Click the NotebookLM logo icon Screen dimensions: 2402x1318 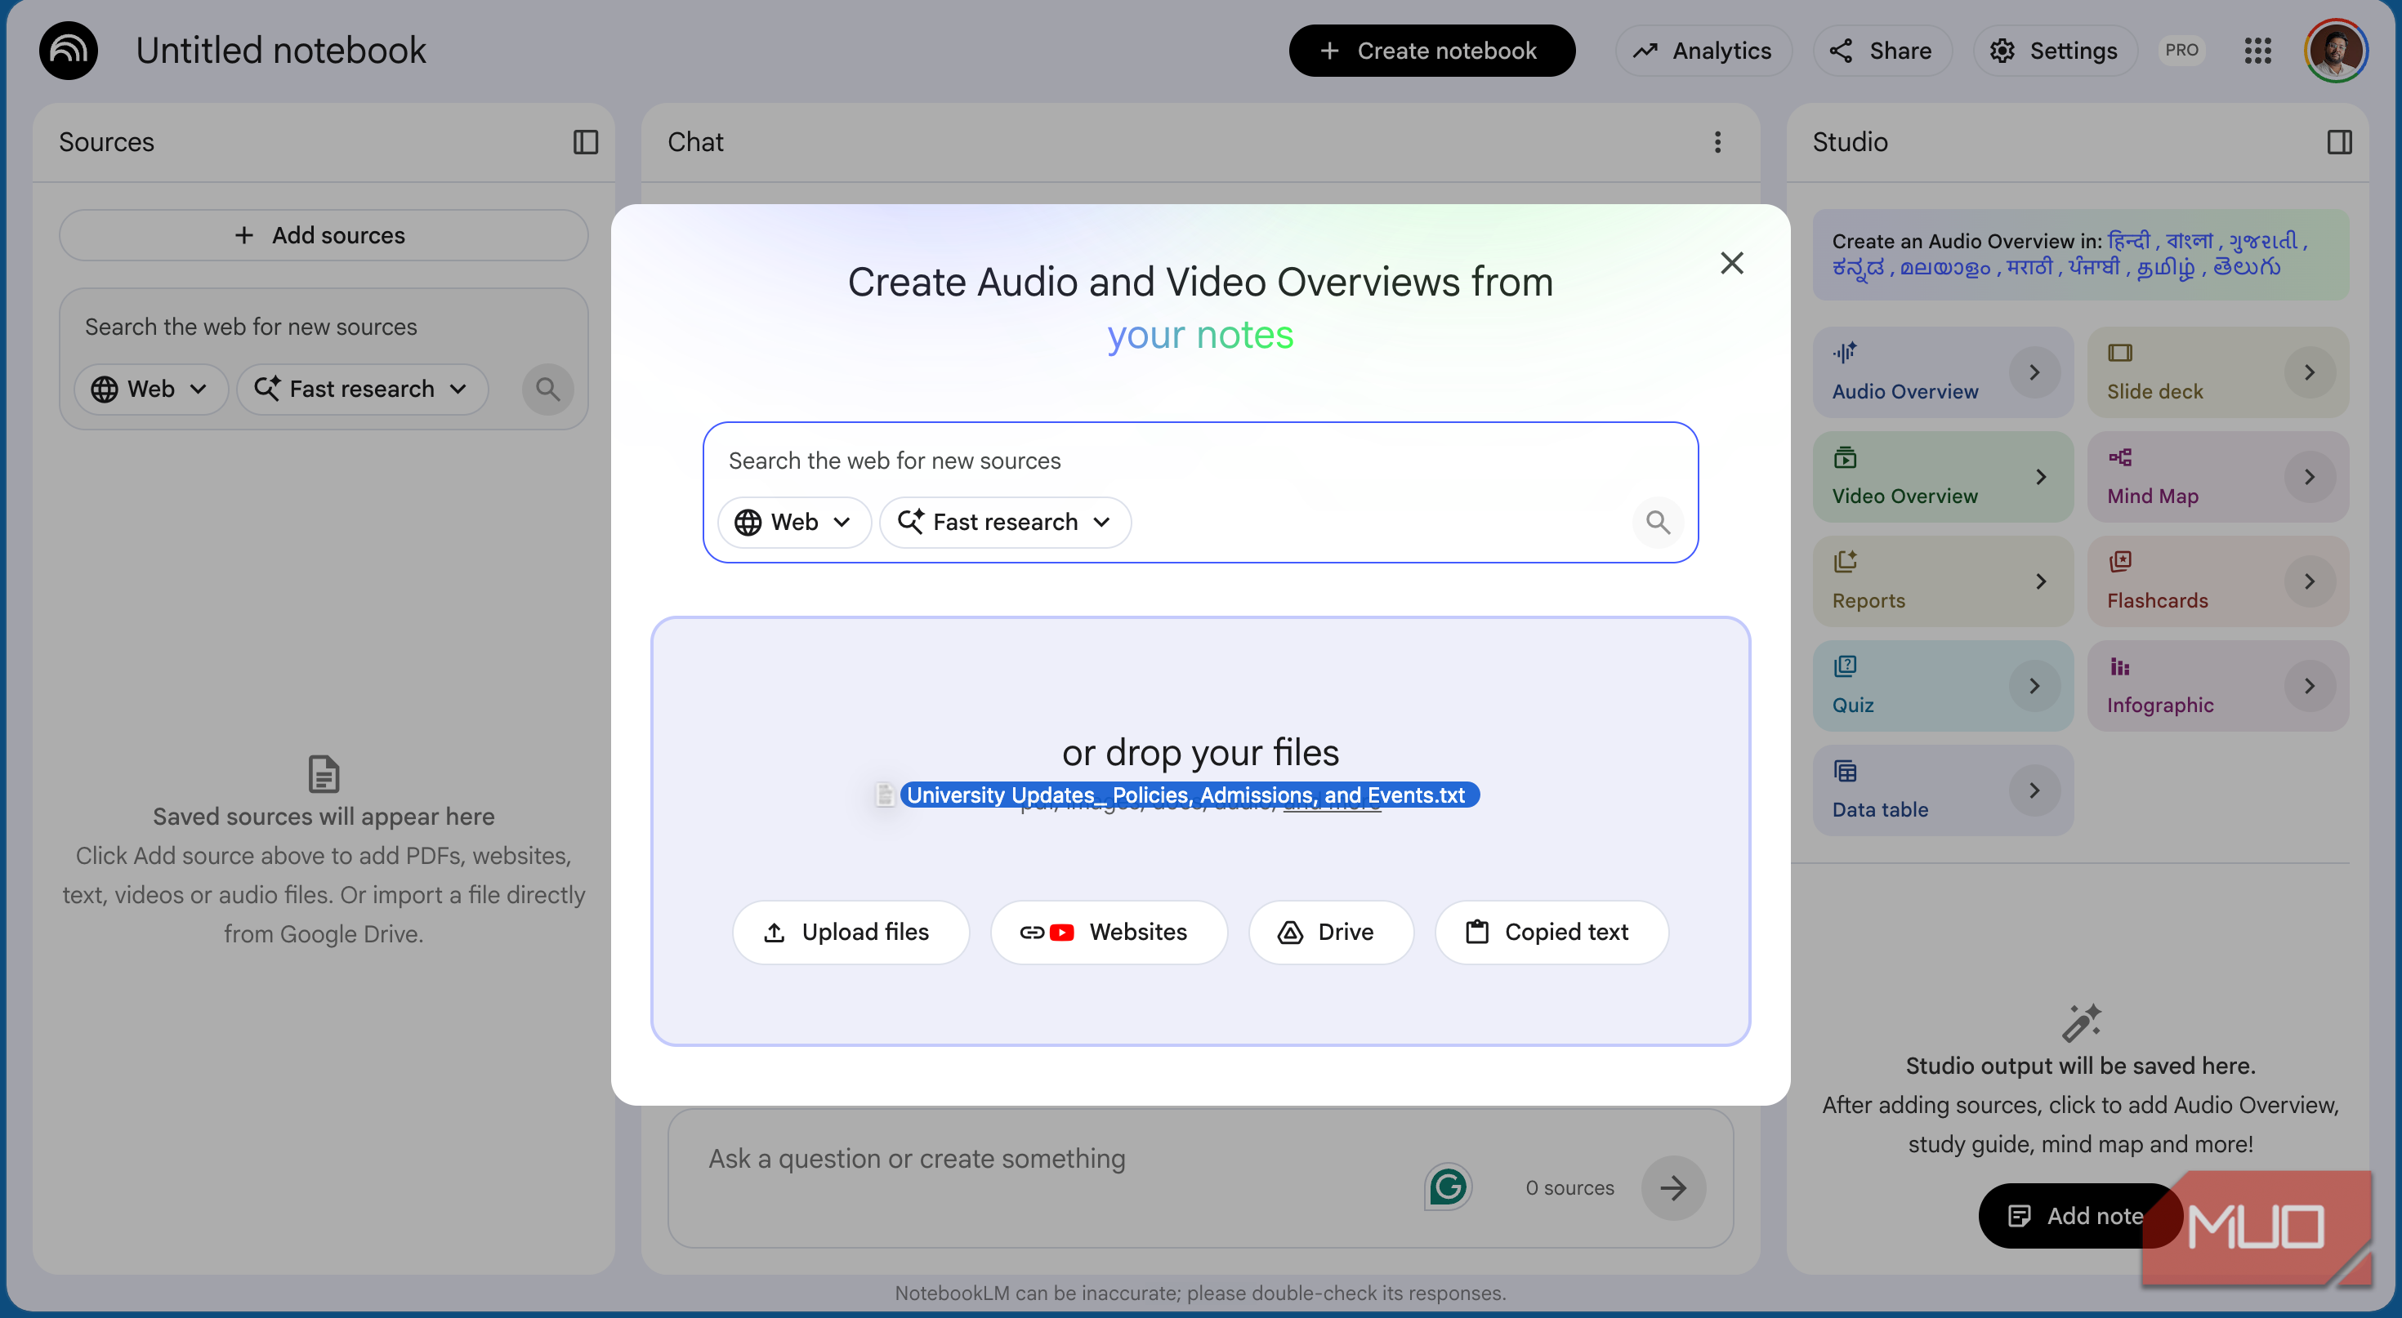(68, 51)
